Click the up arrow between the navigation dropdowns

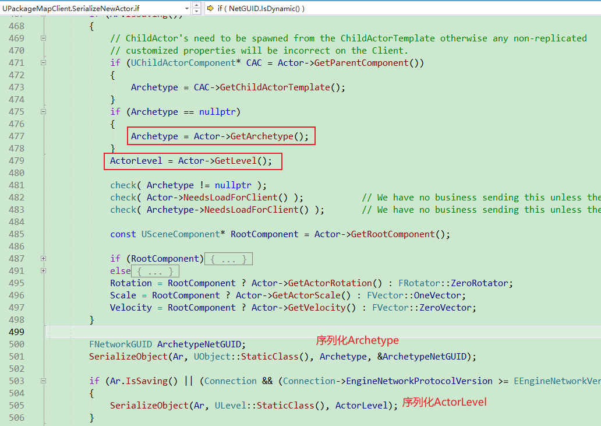coord(196,5)
